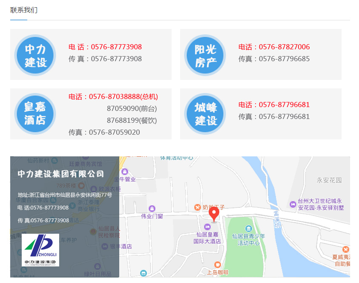Click 中力建设 fax number 0576-87773908 in grey

pyautogui.click(x=105, y=59)
